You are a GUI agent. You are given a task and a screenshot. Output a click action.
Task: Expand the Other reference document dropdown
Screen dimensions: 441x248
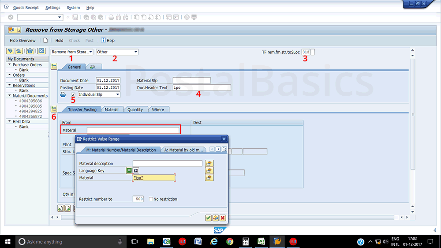click(x=136, y=52)
